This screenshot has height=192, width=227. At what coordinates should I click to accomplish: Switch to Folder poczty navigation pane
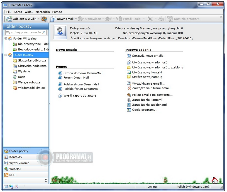[x=26, y=151]
